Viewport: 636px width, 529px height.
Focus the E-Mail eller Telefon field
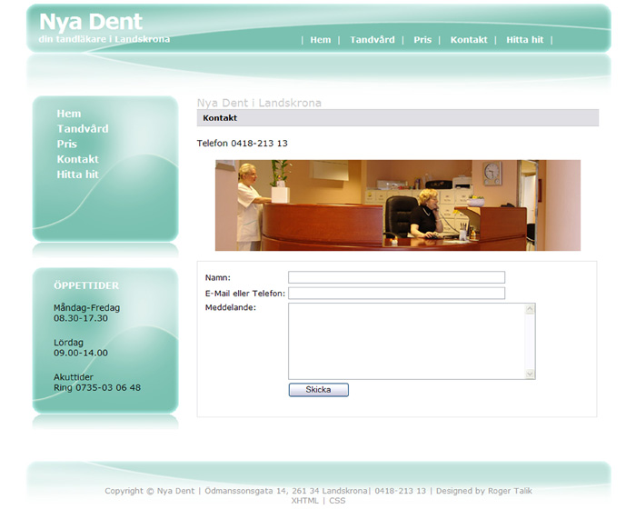[396, 294]
